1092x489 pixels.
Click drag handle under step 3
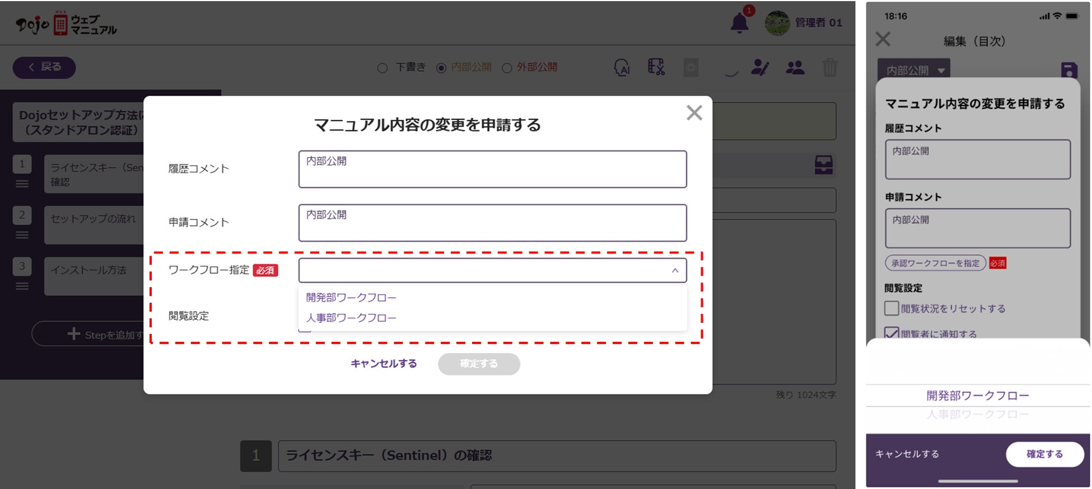tap(22, 286)
